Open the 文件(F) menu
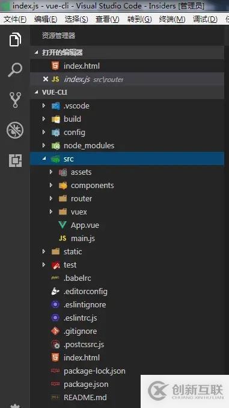Viewport: 229px width, 408px height. pyautogui.click(x=15, y=19)
